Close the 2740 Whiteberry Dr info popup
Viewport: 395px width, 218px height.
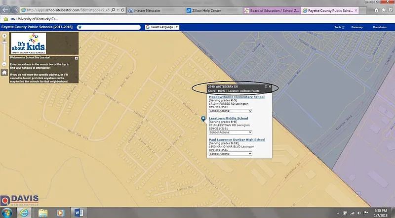tap(270, 87)
